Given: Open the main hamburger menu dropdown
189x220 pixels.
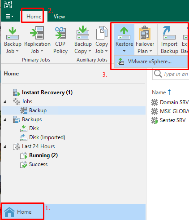Looking at the screenshot, I should click(9, 16).
